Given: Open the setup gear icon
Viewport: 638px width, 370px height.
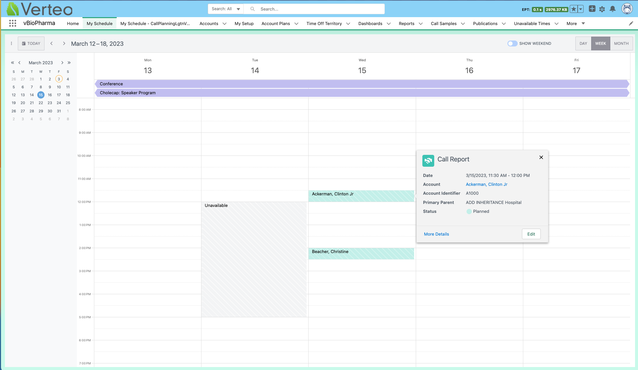Looking at the screenshot, I should click(602, 9).
